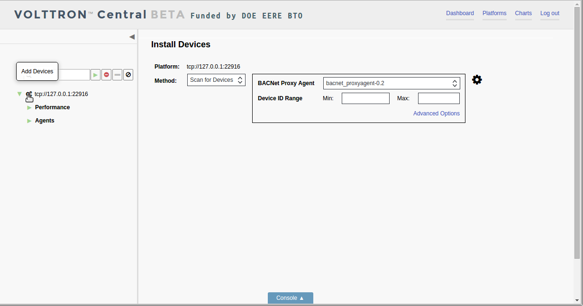Viewport: 583px width, 306px height.
Task: Go to Charts in top navigation
Action: point(523,13)
